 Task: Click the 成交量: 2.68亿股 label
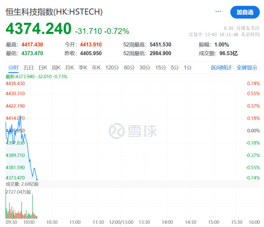point(22,184)
